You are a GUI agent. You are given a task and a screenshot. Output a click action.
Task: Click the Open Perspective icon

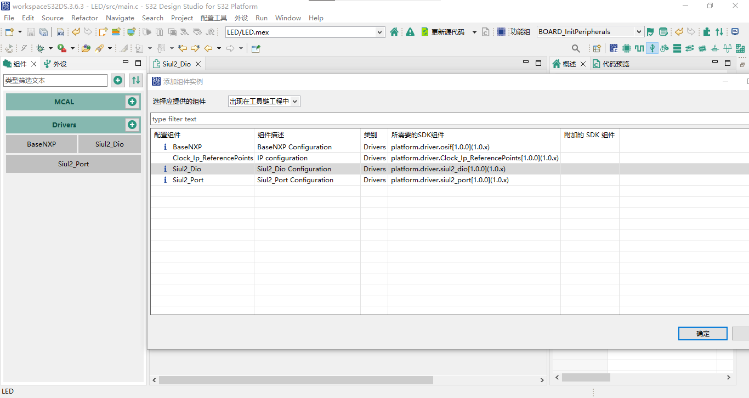click(597, 48)
